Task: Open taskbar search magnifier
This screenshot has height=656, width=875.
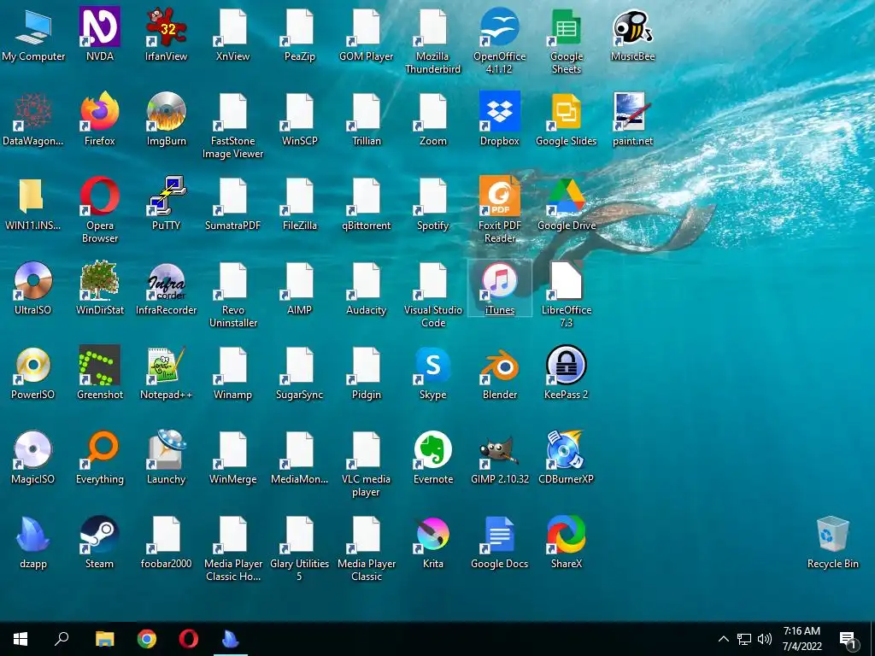Action: (62, 639)
